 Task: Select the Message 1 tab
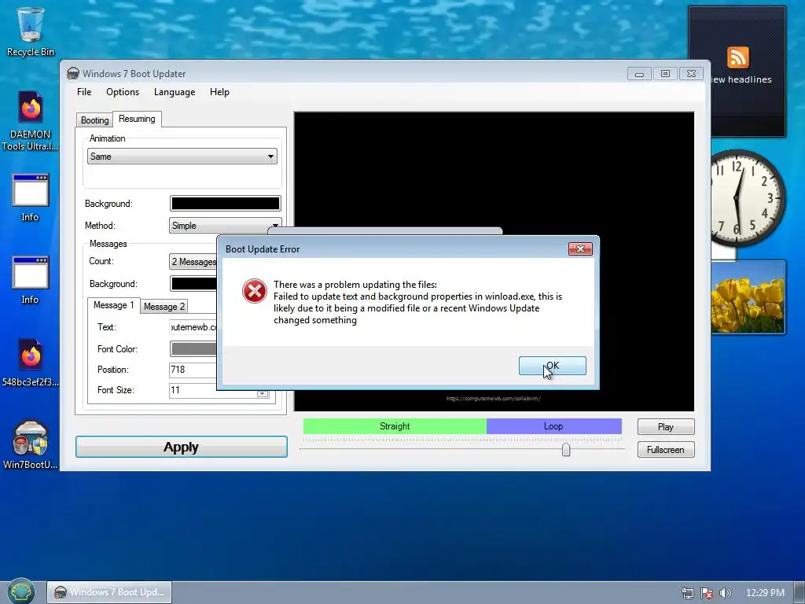(x=113, y=305)
